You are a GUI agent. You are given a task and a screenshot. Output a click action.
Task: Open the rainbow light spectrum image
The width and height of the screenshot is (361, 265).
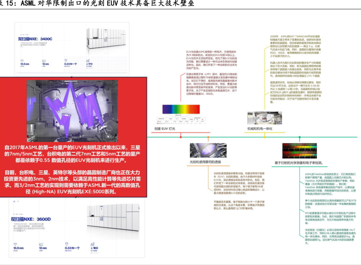point(181,109)
